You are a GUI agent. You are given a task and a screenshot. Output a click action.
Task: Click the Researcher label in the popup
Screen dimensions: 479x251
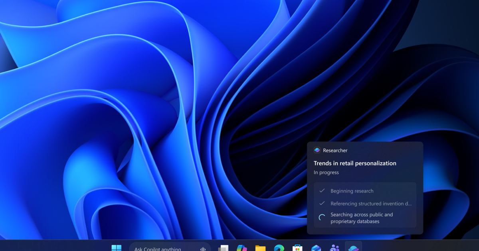click(335, 151)
